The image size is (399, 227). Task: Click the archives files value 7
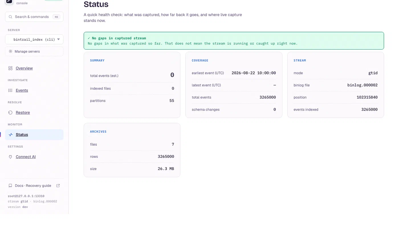173,144
